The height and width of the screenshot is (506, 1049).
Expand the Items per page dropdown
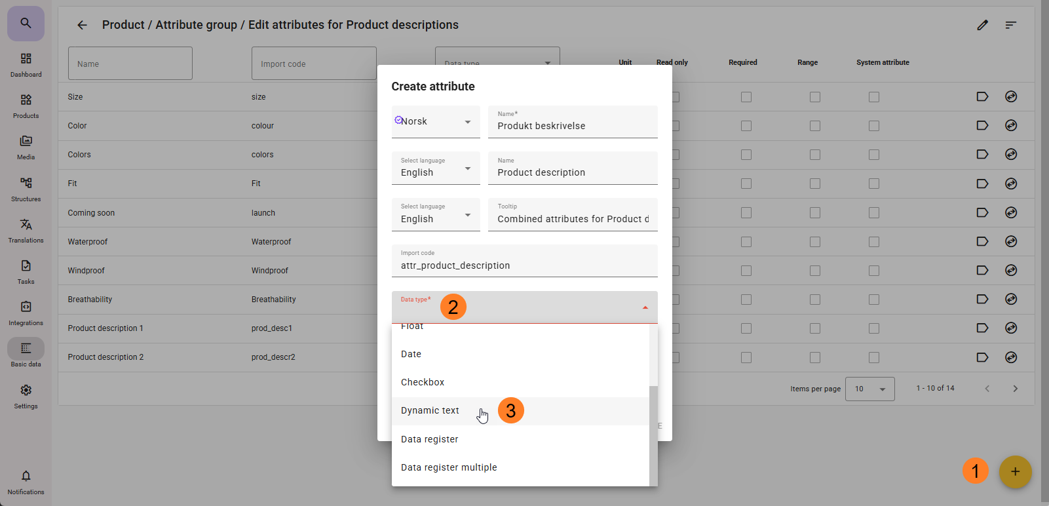point(869,389)
